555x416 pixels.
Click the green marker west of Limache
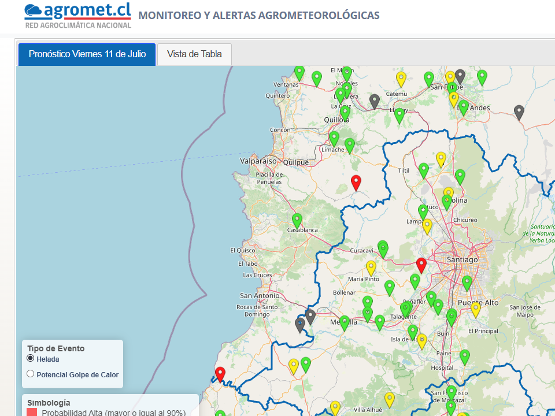point(334,138)
